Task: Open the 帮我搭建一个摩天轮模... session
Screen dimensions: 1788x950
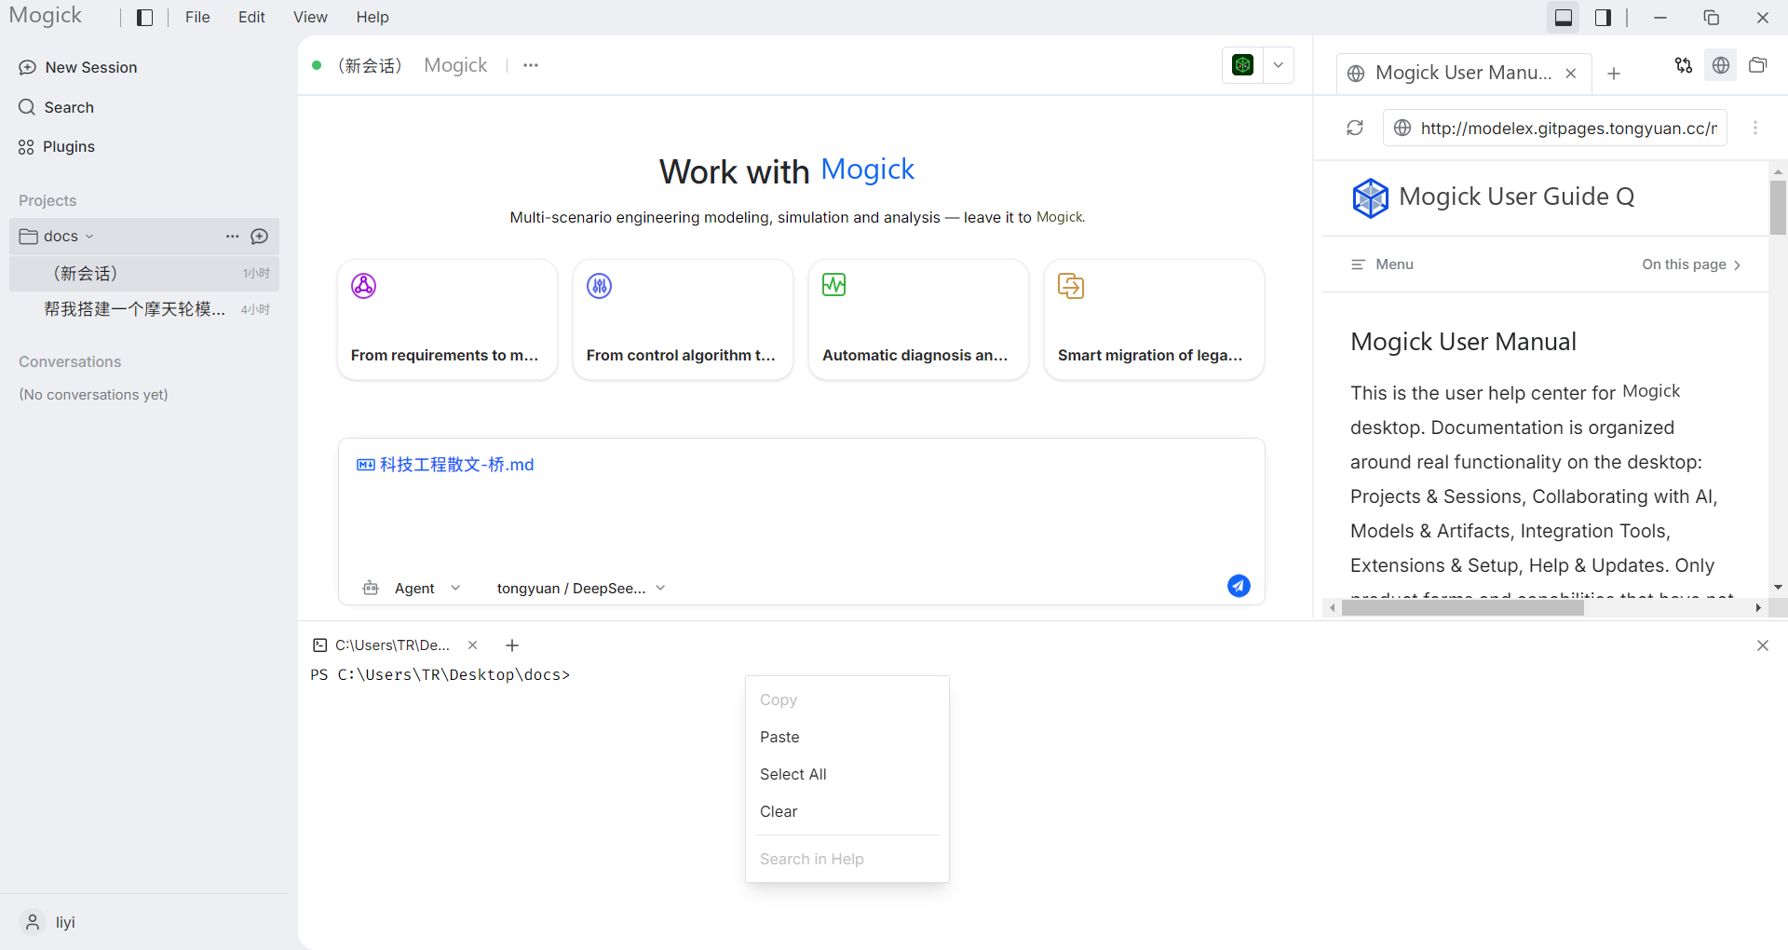Action: [x=144, y=309]
